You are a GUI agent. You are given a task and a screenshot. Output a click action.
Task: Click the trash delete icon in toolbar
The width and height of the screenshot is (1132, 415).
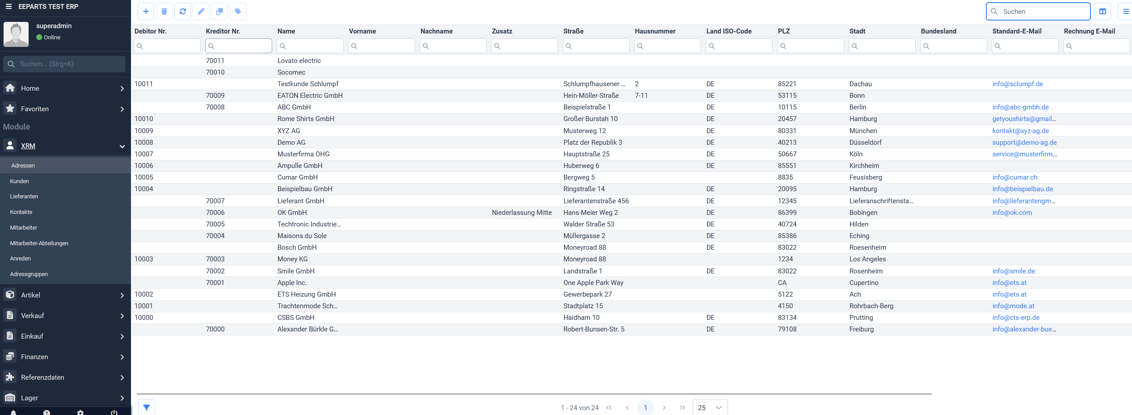[164, 12]
